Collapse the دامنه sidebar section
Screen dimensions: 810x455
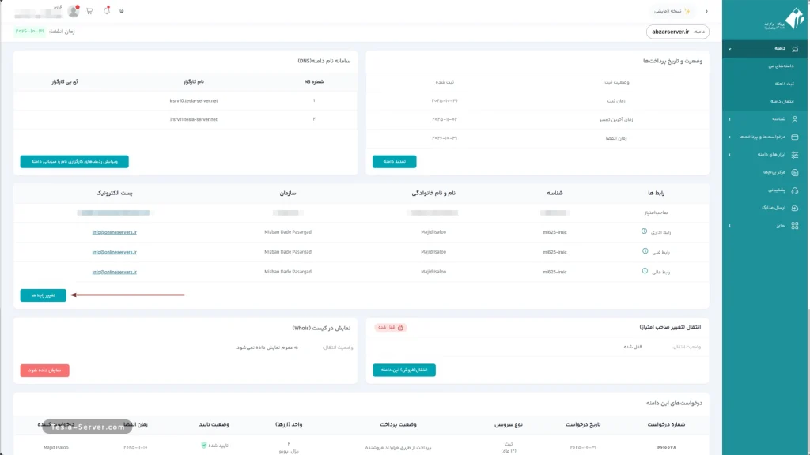(x=729, y=49)
